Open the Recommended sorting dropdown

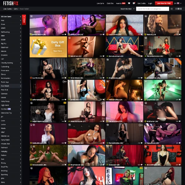pyautogui.click(x=127, y=9)
